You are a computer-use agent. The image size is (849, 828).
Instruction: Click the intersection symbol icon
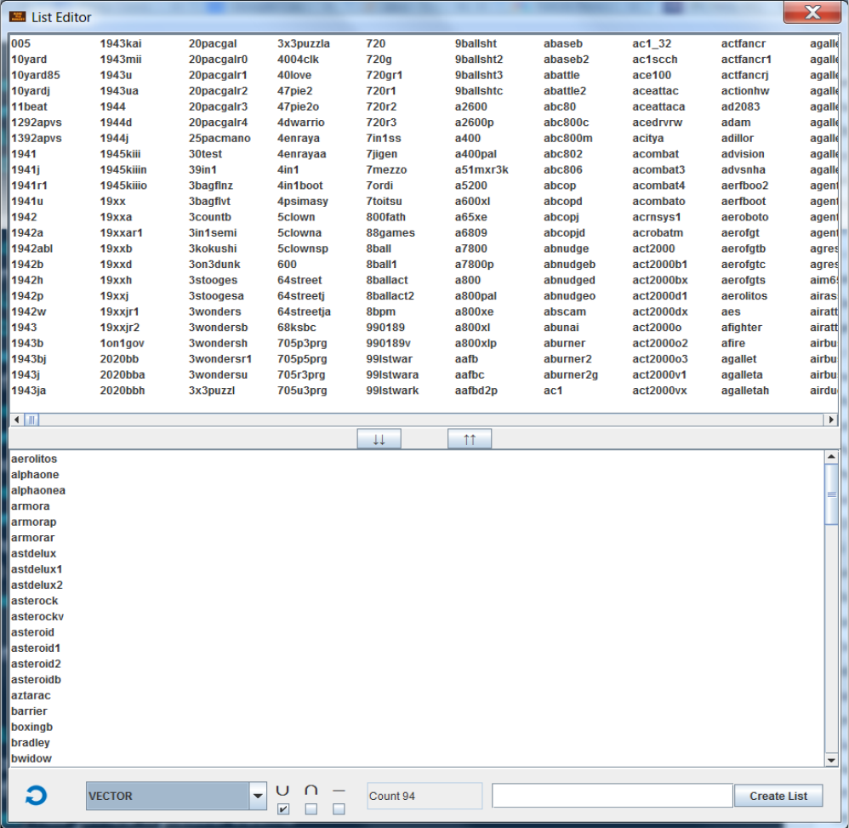(x=311, y=790)
